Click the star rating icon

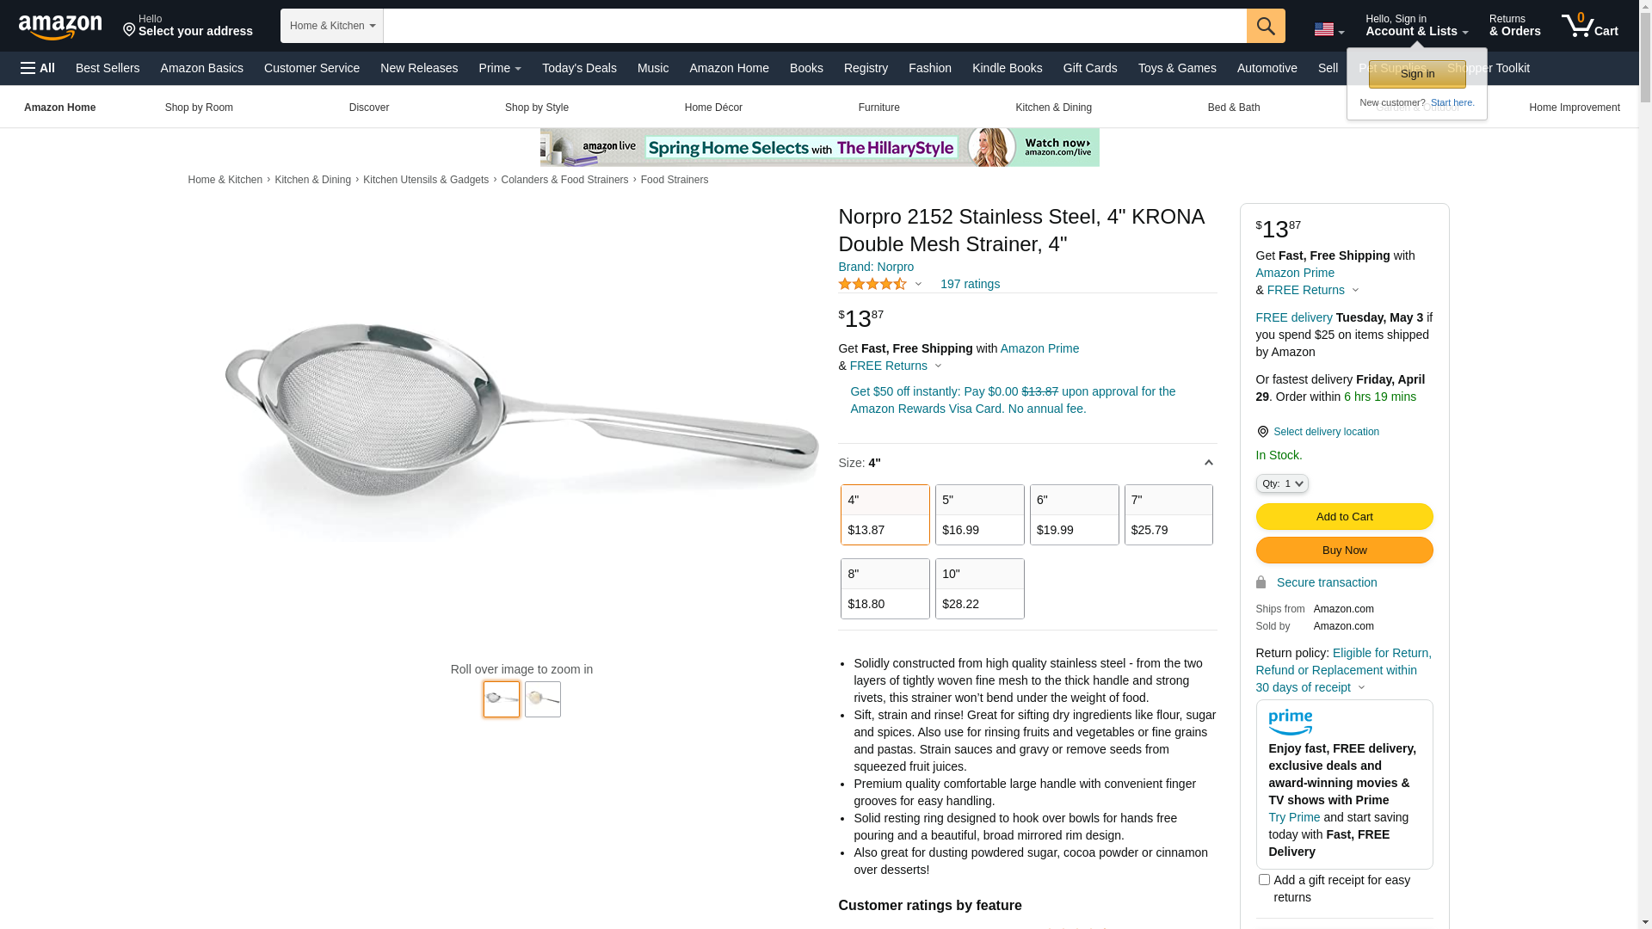pos(872,284)
